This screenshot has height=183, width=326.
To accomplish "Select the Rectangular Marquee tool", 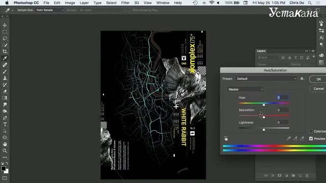I will 5,32.
